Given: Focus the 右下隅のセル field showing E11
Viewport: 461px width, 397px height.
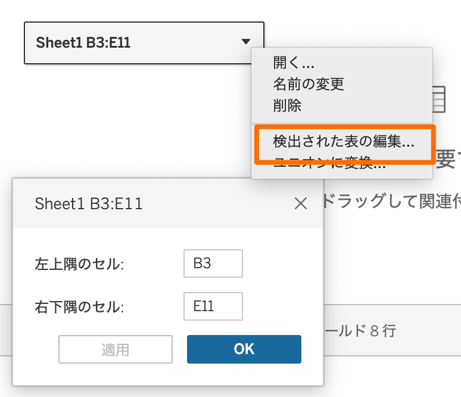Looking at the screenshot, I should (213, 306).
